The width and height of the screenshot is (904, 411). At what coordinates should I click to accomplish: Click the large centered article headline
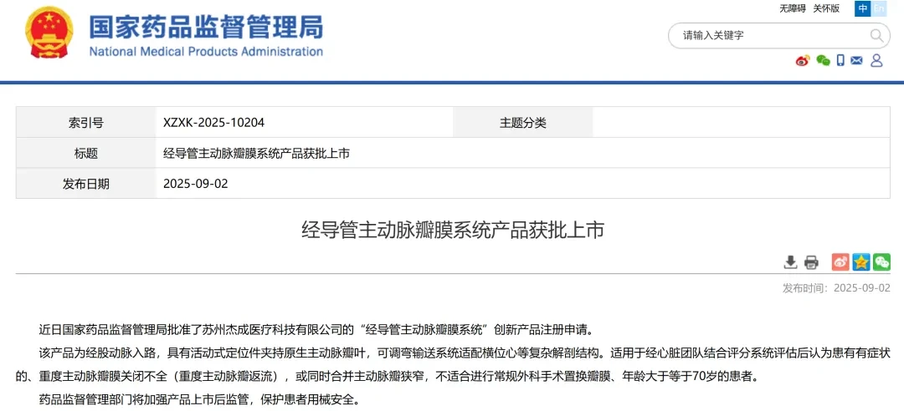453,231
